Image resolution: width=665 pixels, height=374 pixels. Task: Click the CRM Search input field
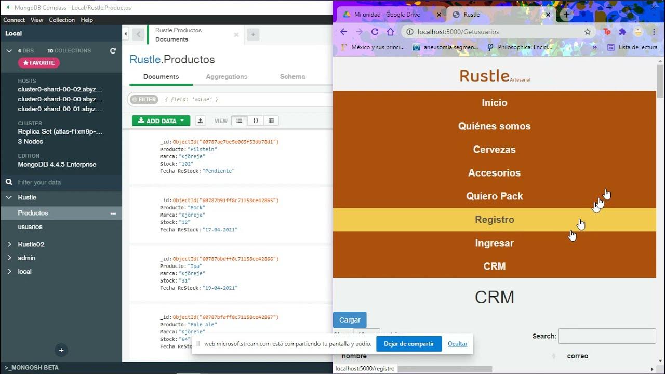[607, 336]
